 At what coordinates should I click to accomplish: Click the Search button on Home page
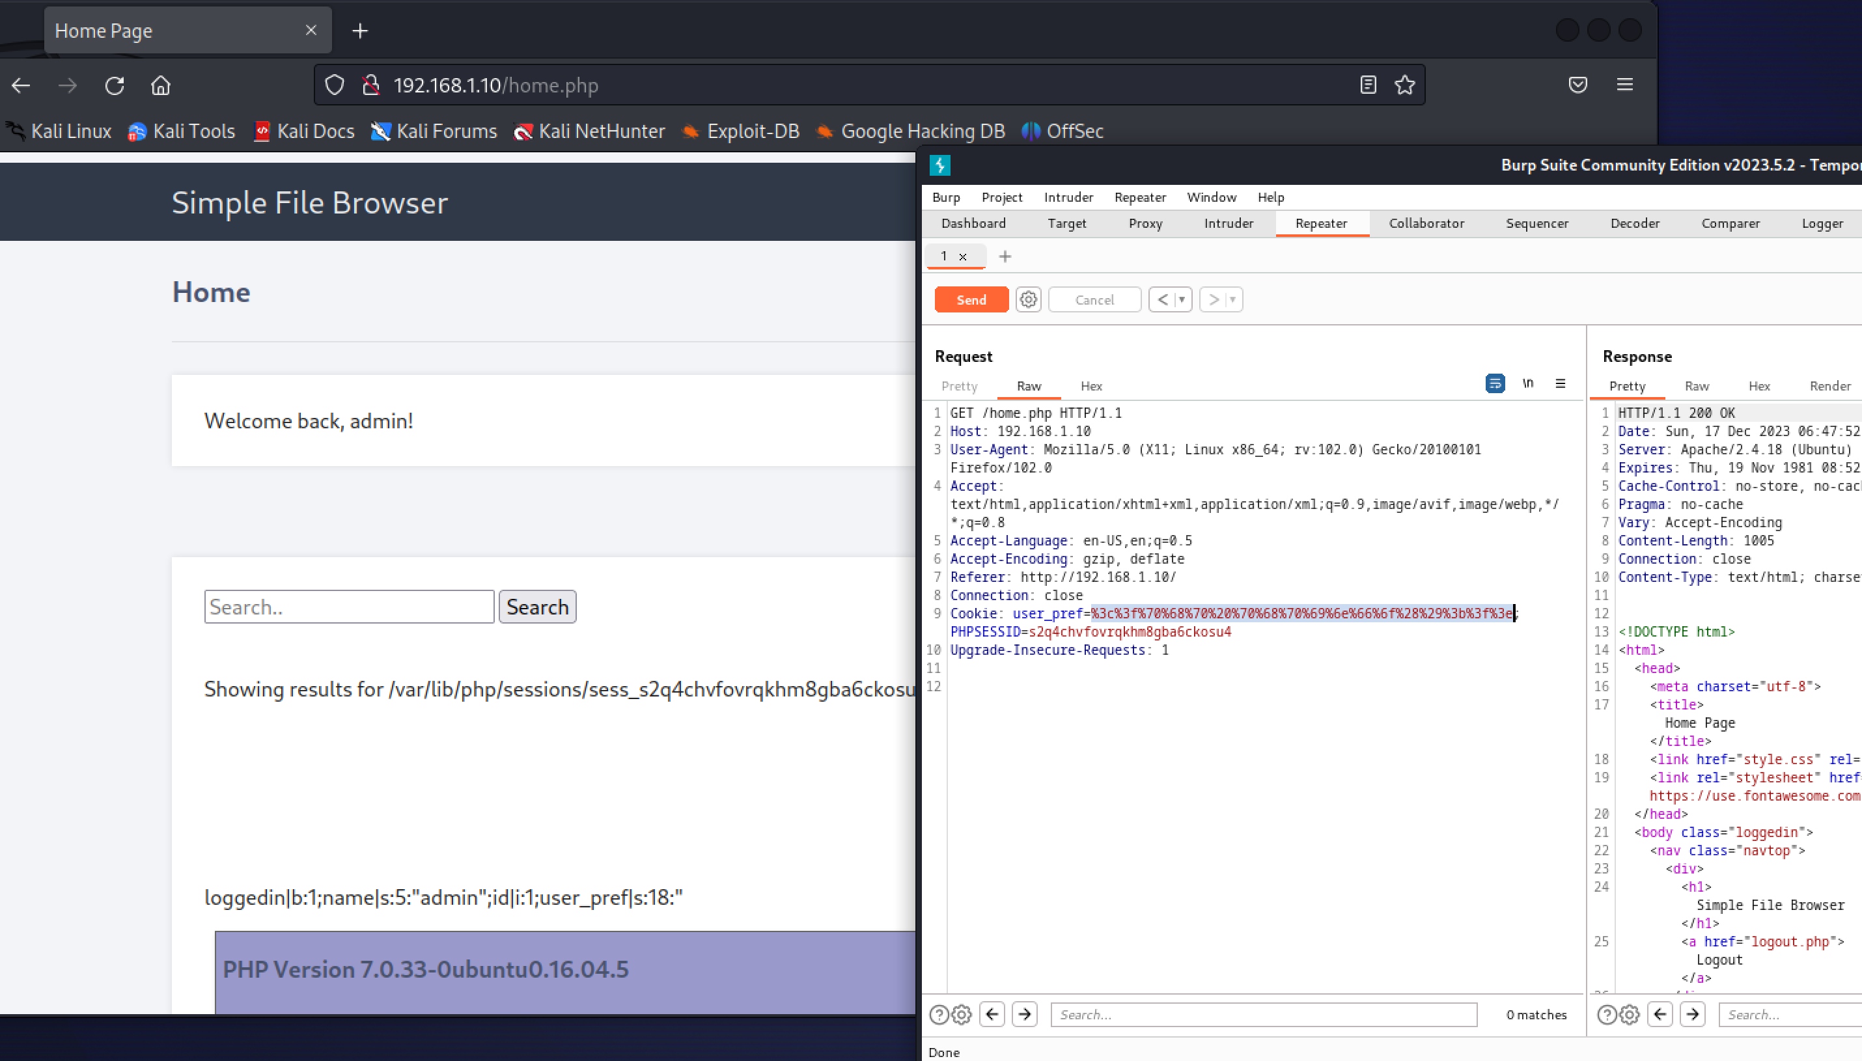coord(537,607)
